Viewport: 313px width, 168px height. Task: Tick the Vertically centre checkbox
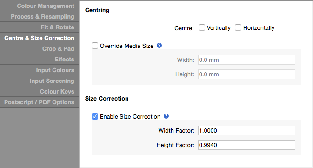[x=202, y=27]
